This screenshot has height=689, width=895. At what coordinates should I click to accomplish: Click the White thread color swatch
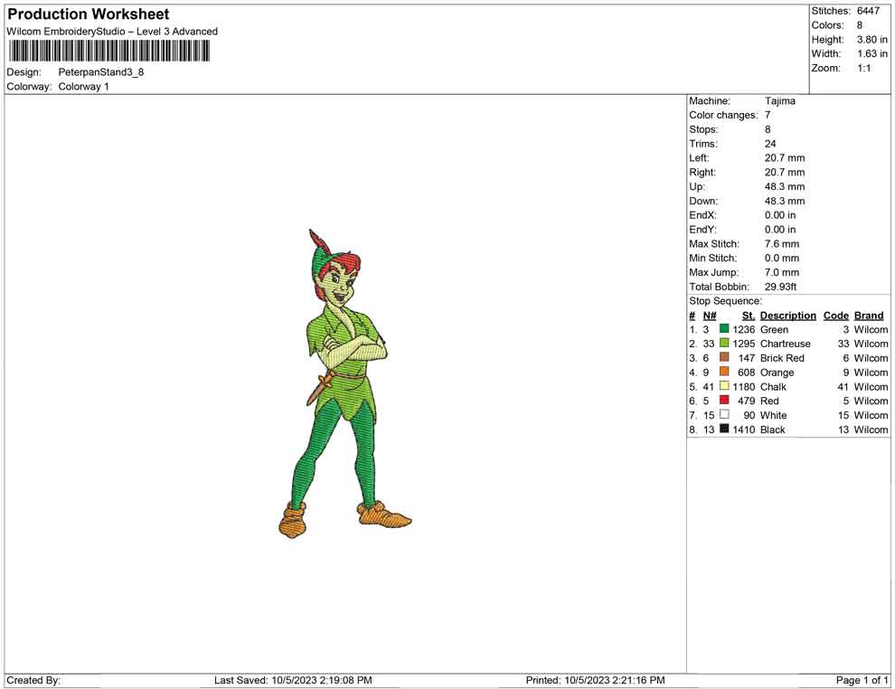[724, 414]
